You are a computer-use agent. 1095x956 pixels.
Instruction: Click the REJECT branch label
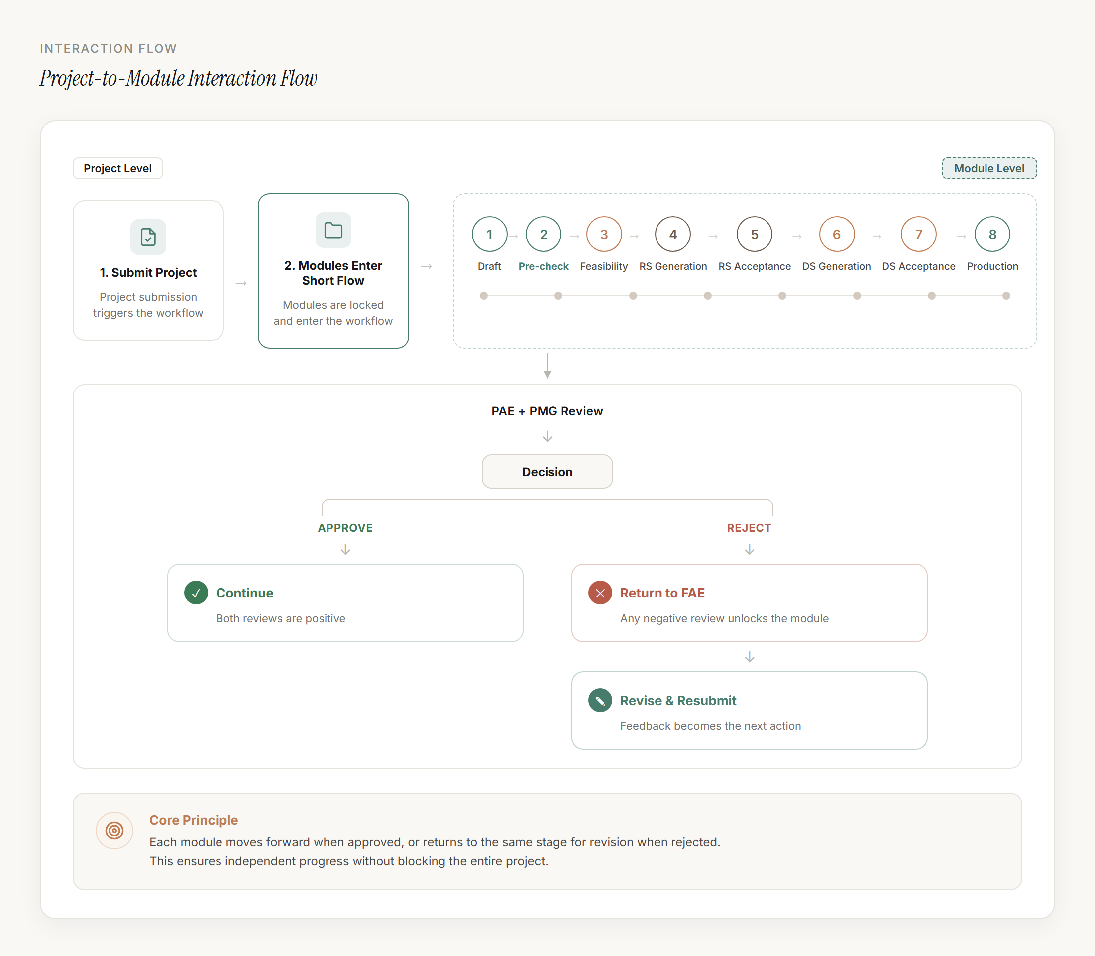coord(749,528)
